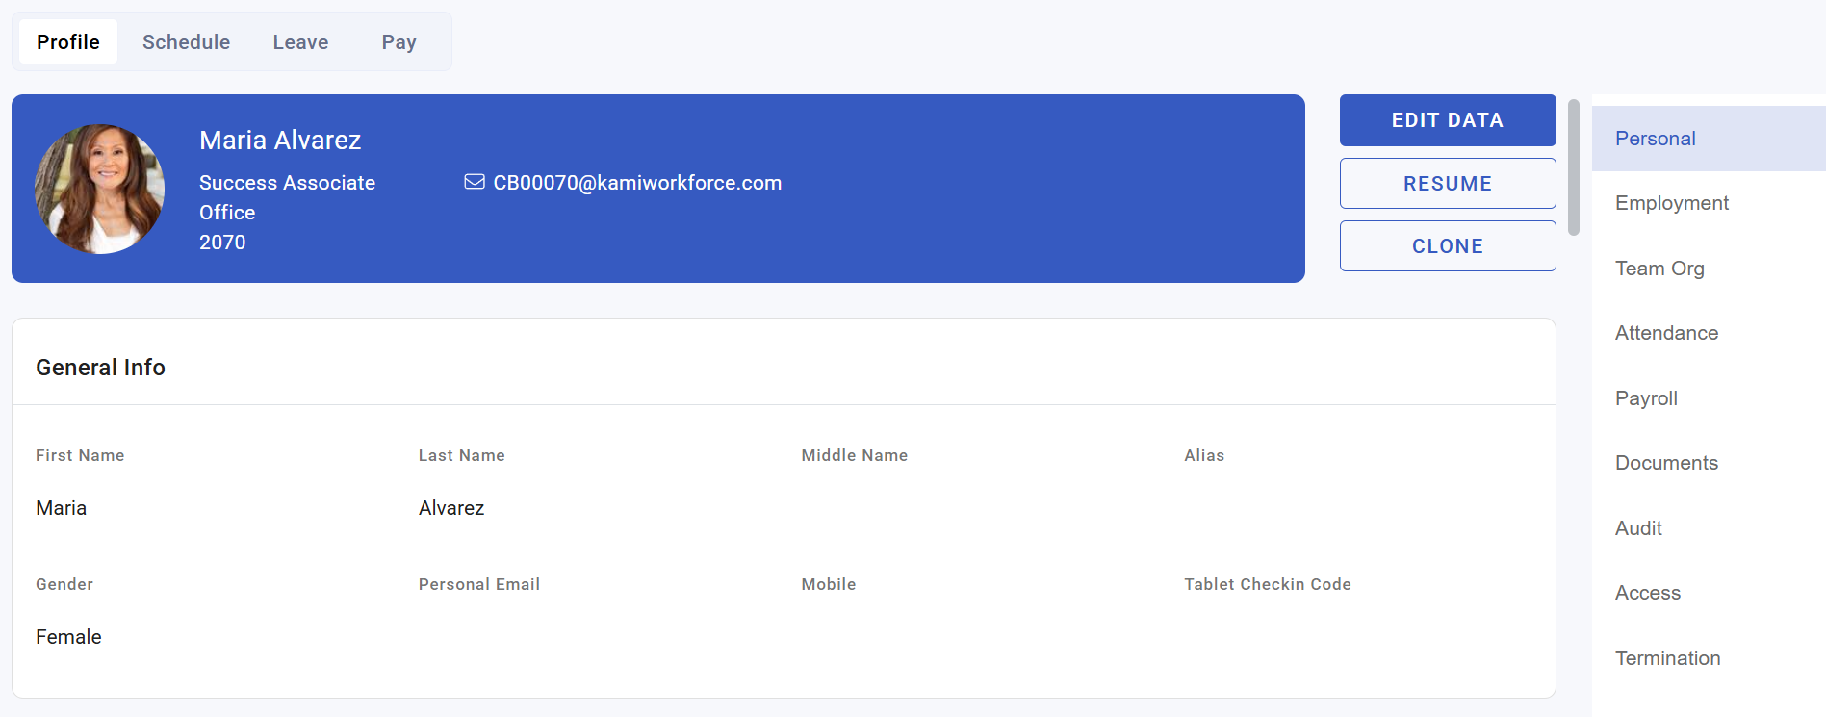Click the CLONE button
This screenshot has width=1826, height=717.
tap(1448, 245)
